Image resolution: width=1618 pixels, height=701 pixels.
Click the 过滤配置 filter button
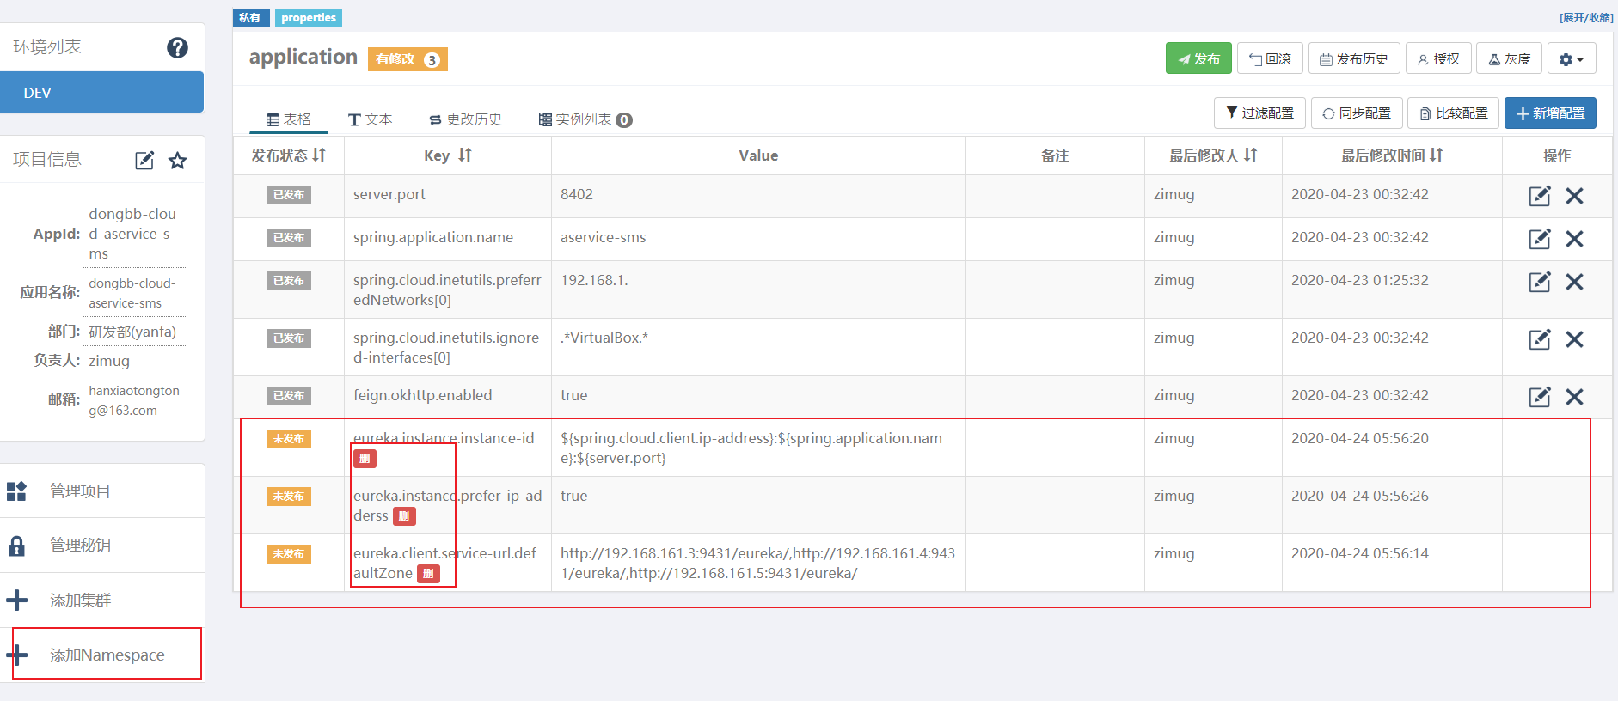[1259, 113]
